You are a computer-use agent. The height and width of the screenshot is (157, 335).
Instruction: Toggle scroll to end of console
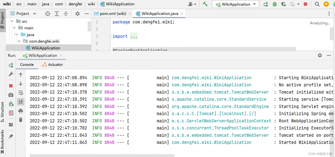pos(21,102)
